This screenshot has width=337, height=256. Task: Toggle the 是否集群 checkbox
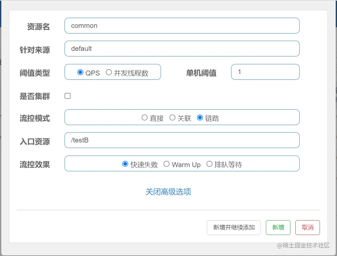coord(68,96)
